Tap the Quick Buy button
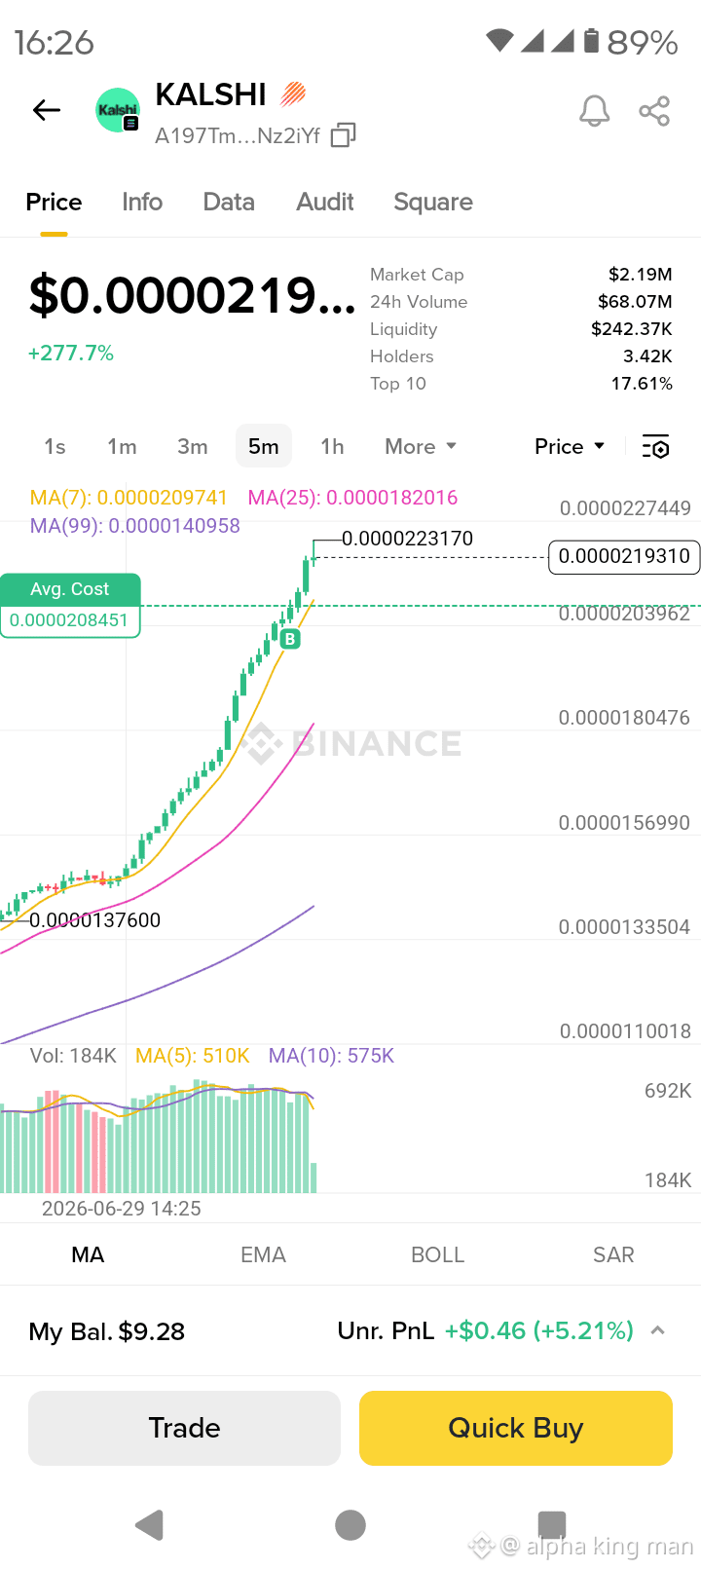 coord(516,1428)
